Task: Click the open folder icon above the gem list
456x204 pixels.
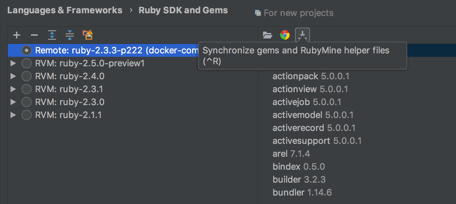Action: coord(268,35)
